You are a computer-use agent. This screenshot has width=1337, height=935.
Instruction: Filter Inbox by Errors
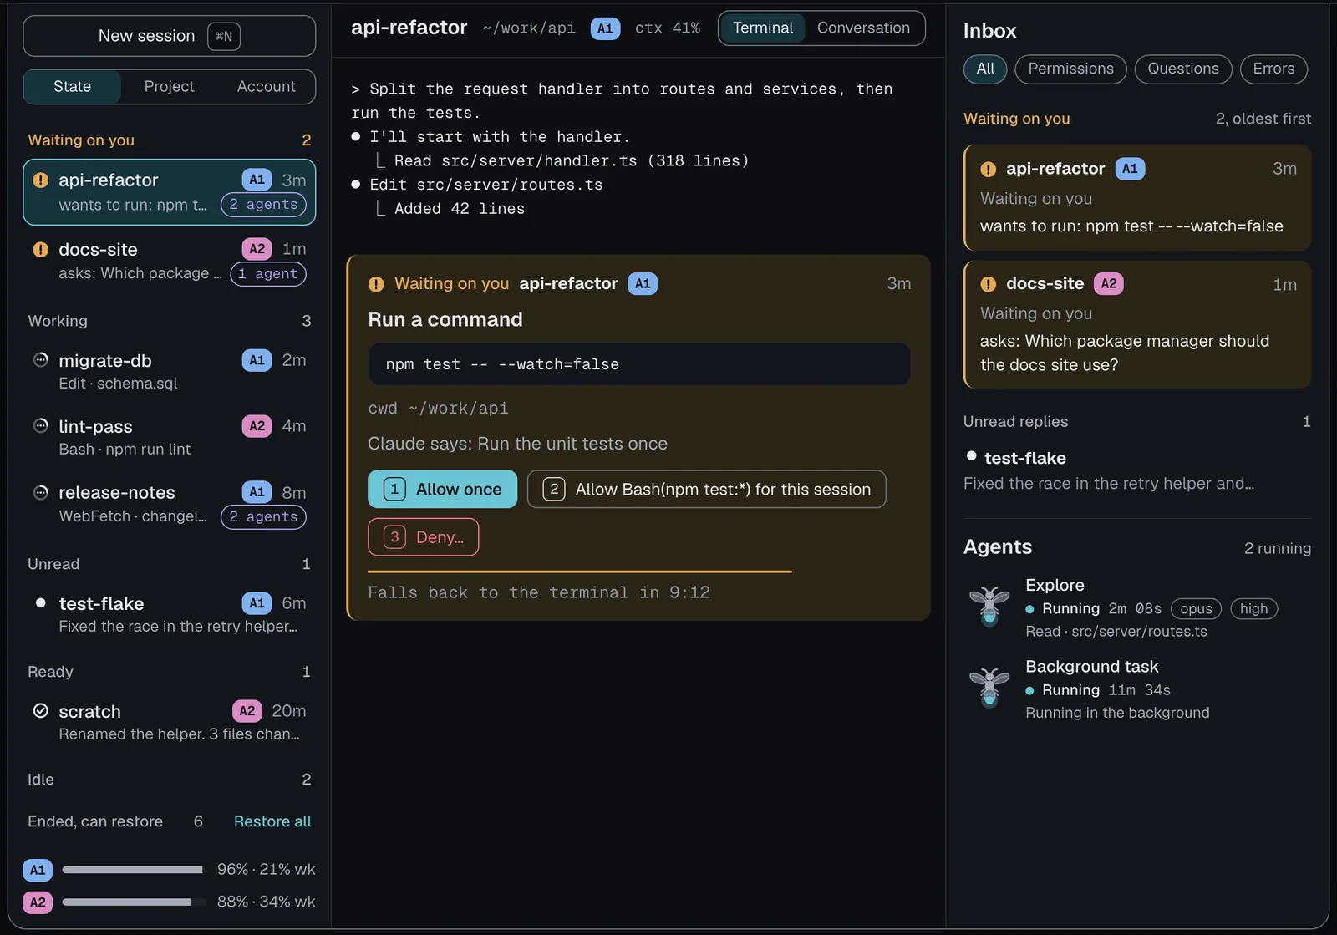pos(1273,69)
